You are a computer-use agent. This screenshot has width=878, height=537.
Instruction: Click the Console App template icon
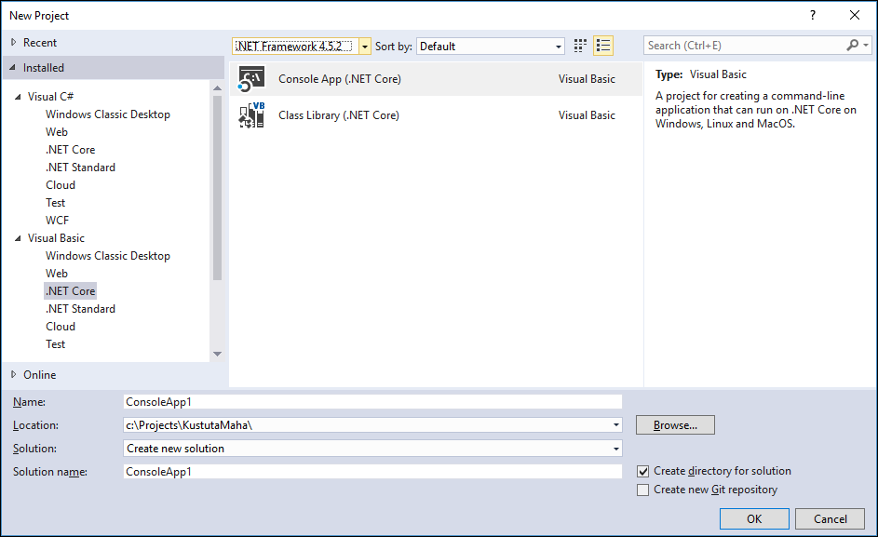coord(251,79)
